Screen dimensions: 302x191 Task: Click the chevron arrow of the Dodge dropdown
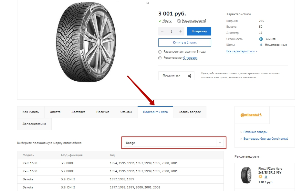(x=220, y=143)
